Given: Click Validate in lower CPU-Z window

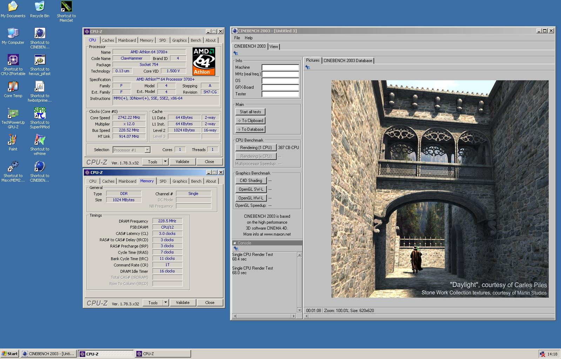Looking at the screenshot, I should 183,303.
